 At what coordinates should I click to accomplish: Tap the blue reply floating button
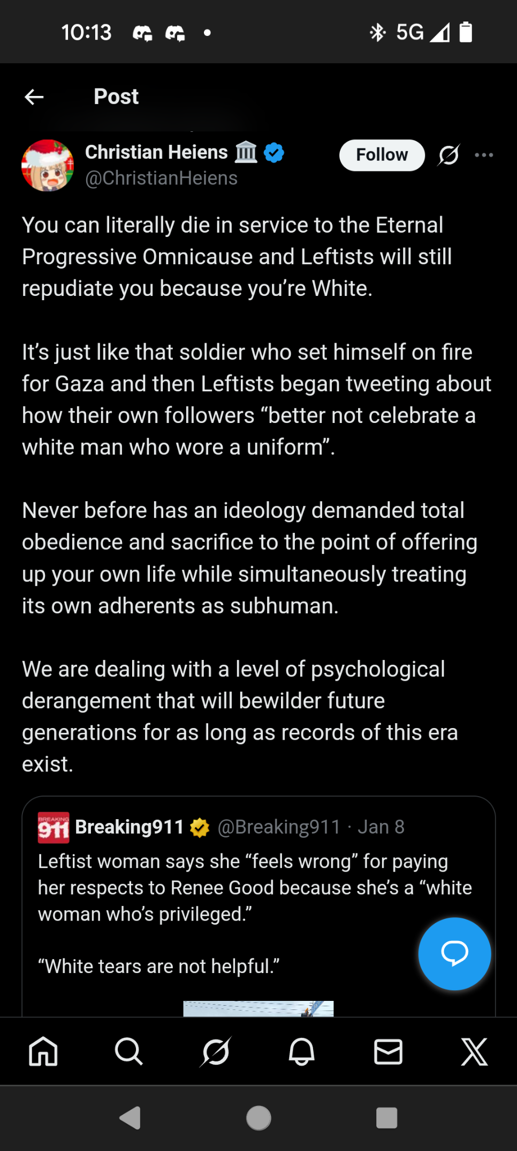[x=454, y=953]
